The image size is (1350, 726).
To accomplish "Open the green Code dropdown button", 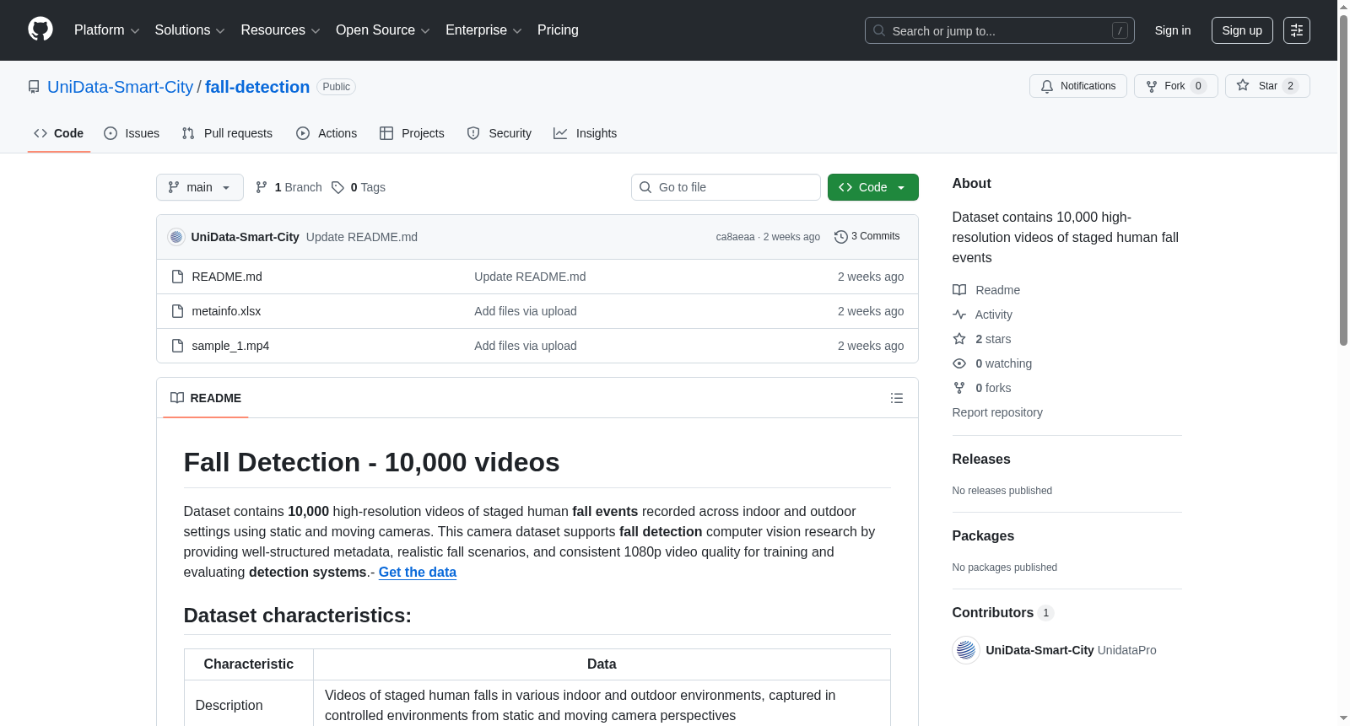I will click(x=873, y=187).
